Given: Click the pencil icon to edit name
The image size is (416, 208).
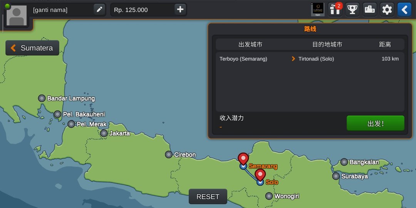Looking at the screenshot, I should click(x=99, y=10).
